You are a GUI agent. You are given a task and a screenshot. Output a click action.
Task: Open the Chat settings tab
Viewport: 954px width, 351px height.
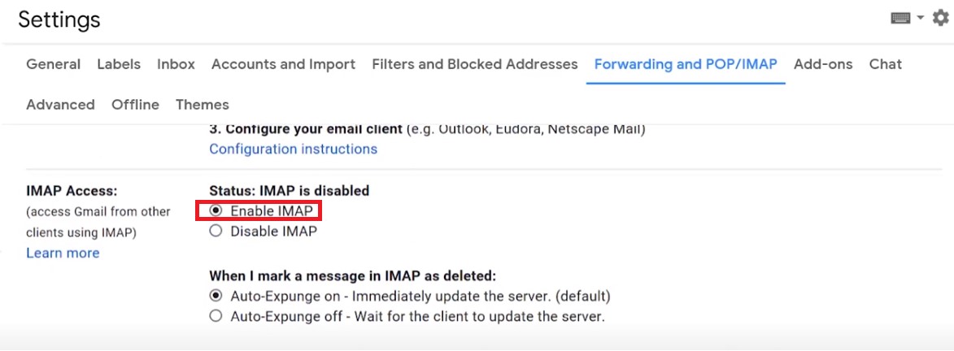(x=885, y=64)
